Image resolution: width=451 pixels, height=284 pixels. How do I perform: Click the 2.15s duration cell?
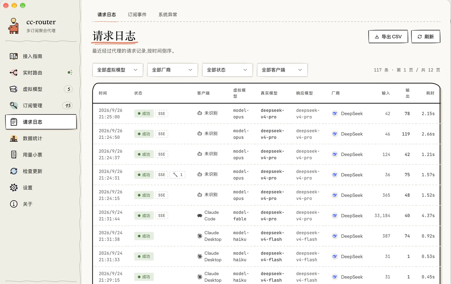(428, 114)
